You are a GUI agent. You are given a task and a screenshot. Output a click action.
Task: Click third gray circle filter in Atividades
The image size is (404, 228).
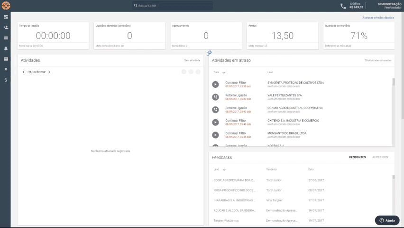pyautogui.click(x=198, y=72)
